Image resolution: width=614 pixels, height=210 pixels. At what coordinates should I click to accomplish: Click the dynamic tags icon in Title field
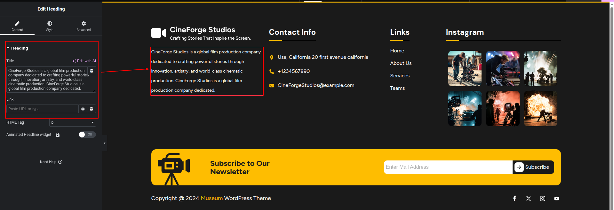92,71
